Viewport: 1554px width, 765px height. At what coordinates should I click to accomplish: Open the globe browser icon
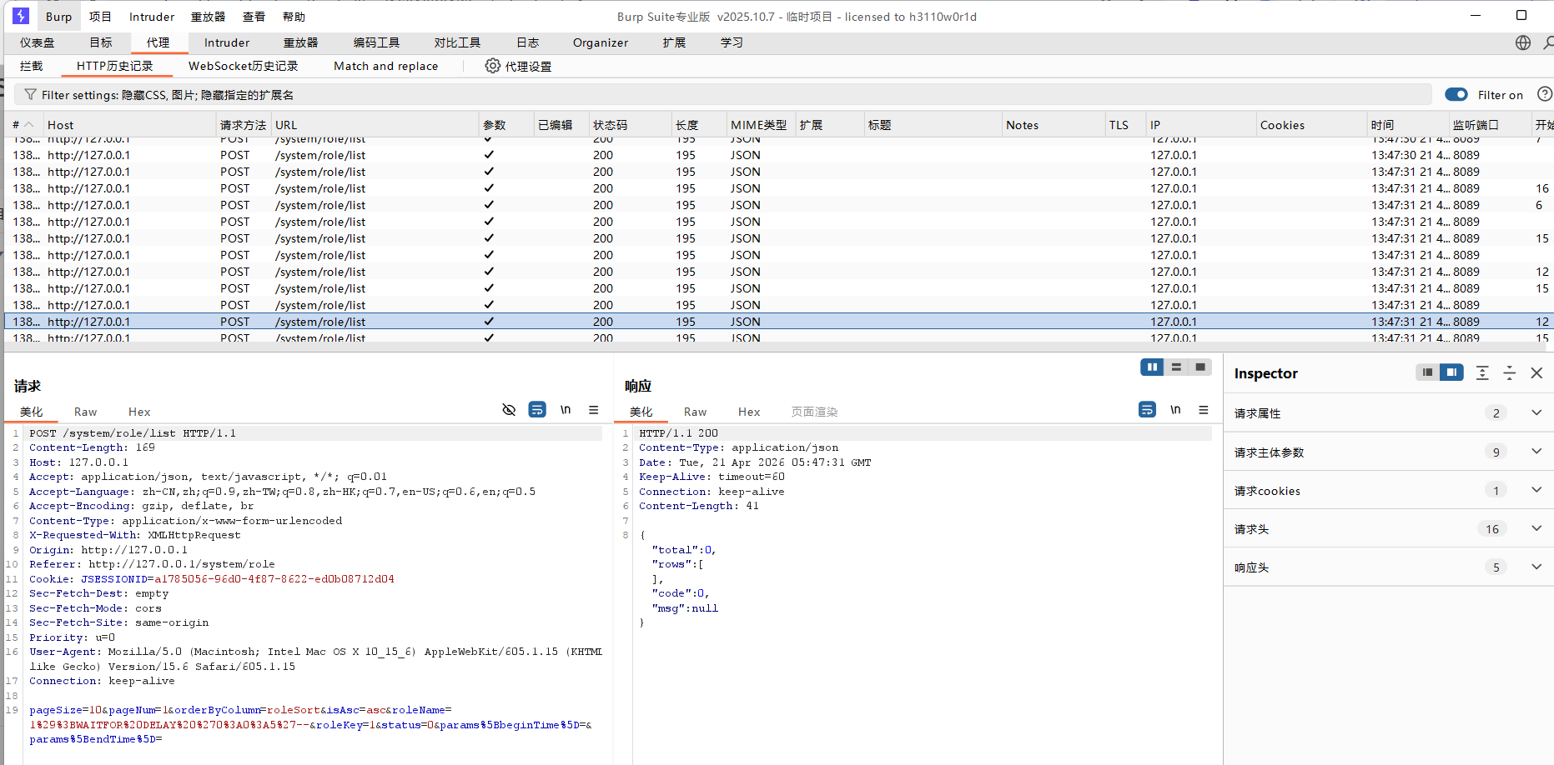pyautogui.click(x=1523, y=42)
